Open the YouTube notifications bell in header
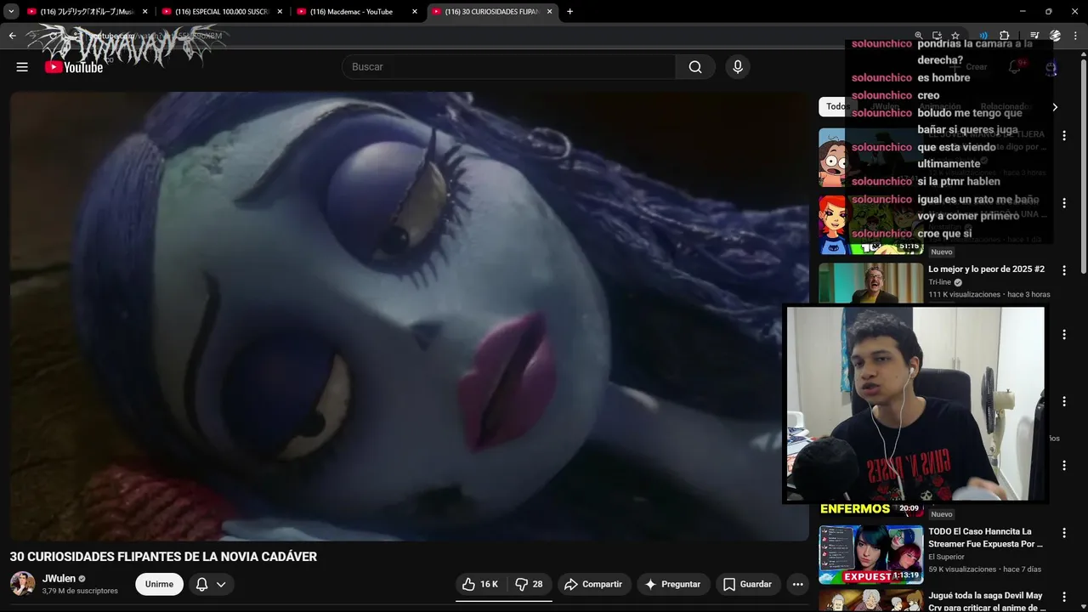 [x=1015, y=67]
